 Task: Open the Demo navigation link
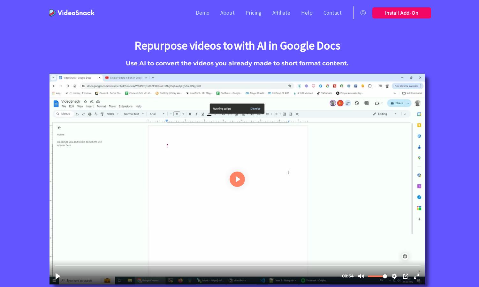[202, 13]
